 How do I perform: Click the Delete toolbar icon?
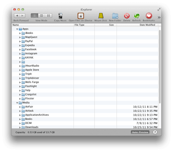[x=127, y=16]
